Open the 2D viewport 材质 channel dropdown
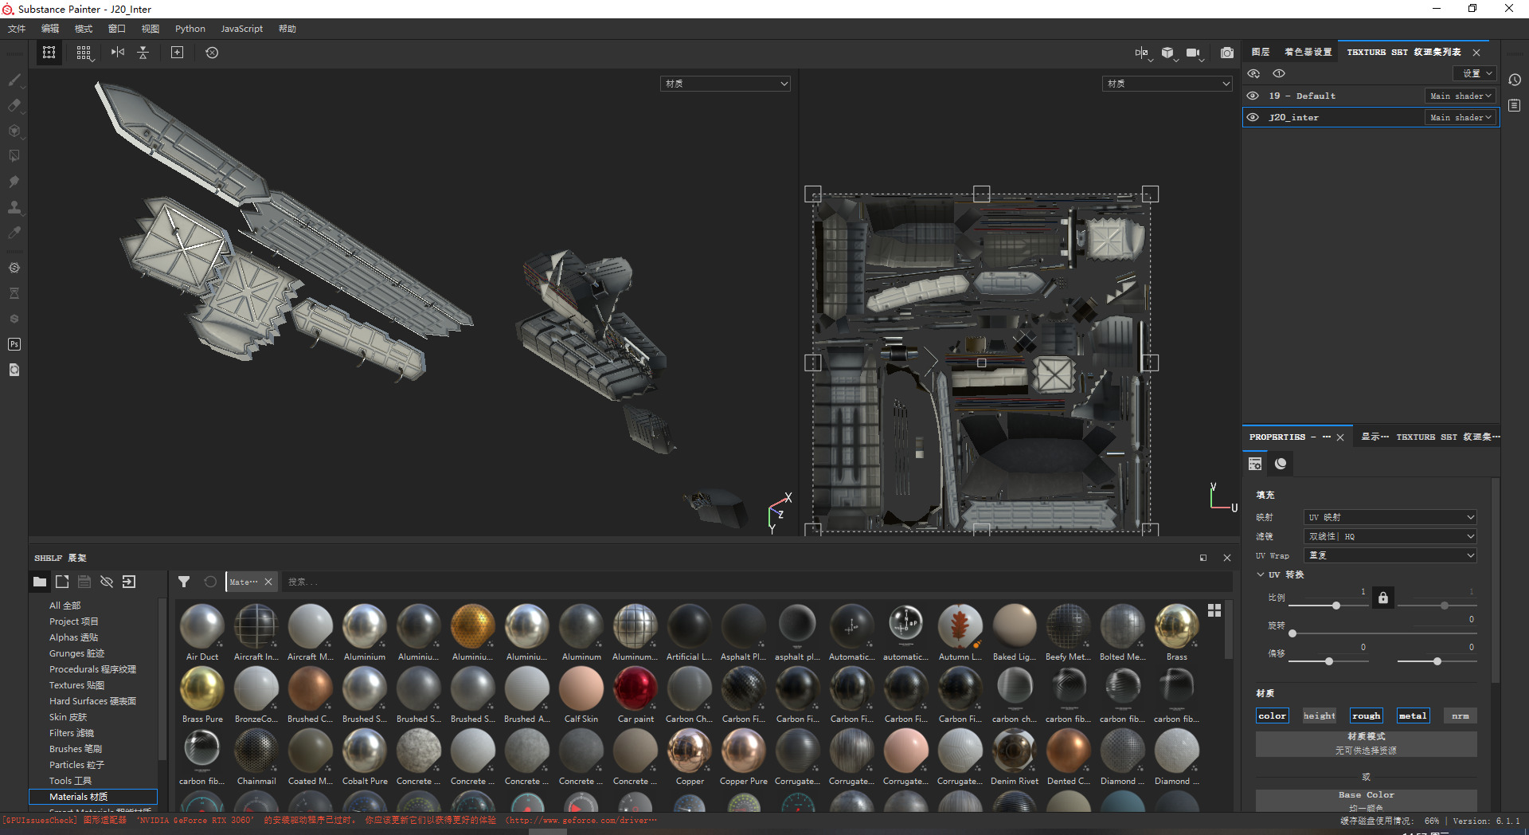Screen dimensions: 1529x835 1167,84
